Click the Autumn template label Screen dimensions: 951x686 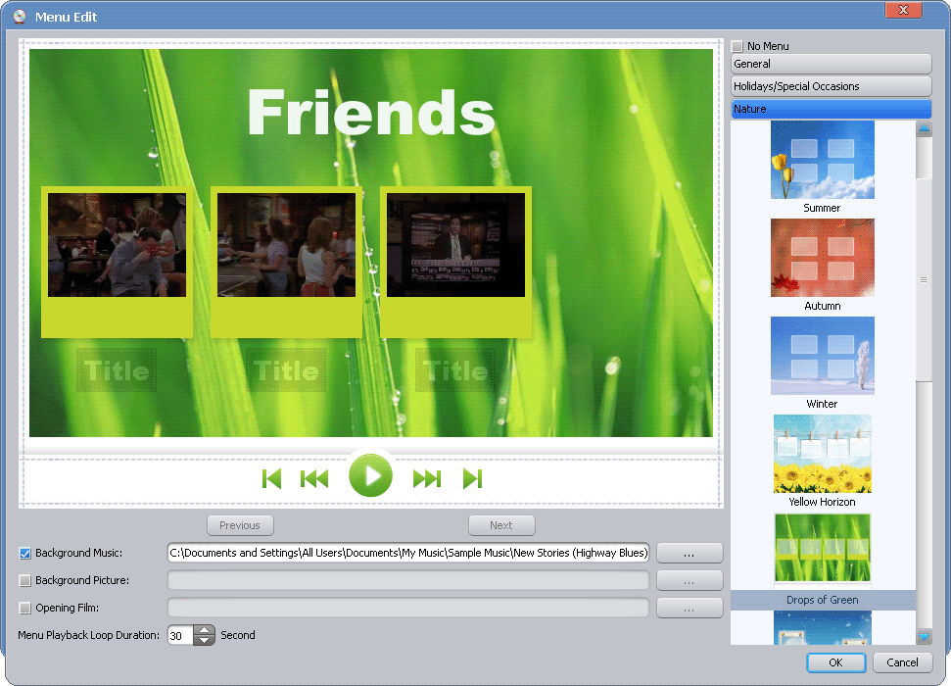pos(823,306)
